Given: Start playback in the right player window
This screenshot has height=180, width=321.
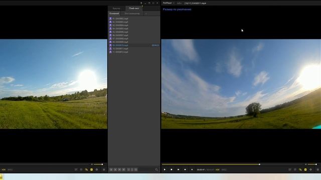Looking at the screenshot, I should (165, 169).
